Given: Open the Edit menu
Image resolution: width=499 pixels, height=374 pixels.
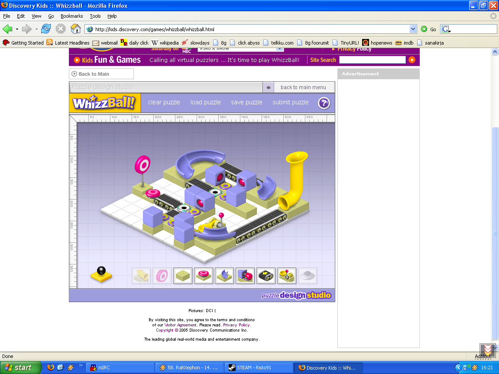Looking at the screenshot, I should click(x=21, y=16).
